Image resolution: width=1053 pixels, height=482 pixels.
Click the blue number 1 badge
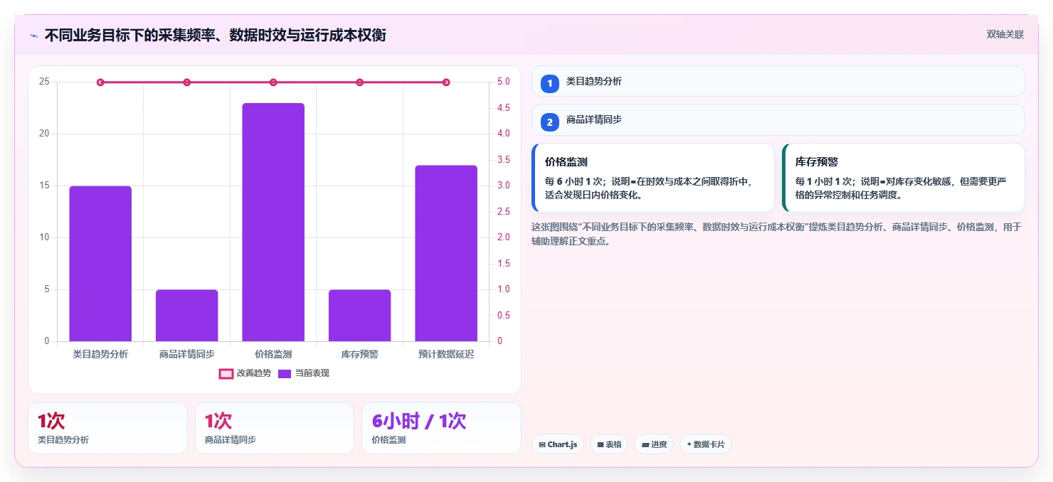(549, 83)
